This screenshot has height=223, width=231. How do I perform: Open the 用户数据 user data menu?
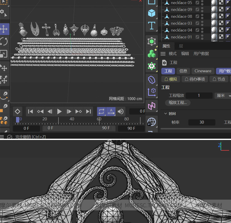[201, 54]
